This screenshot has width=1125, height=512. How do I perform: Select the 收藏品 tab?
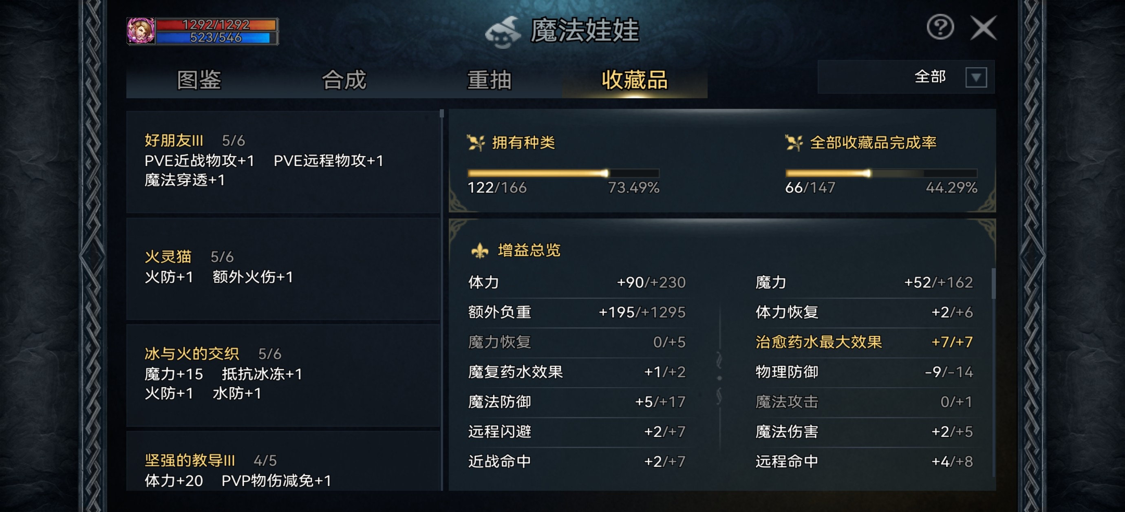(634, 80)
